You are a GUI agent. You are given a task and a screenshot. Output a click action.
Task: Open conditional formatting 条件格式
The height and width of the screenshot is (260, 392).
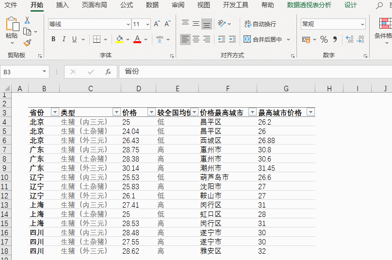[384, 30]
